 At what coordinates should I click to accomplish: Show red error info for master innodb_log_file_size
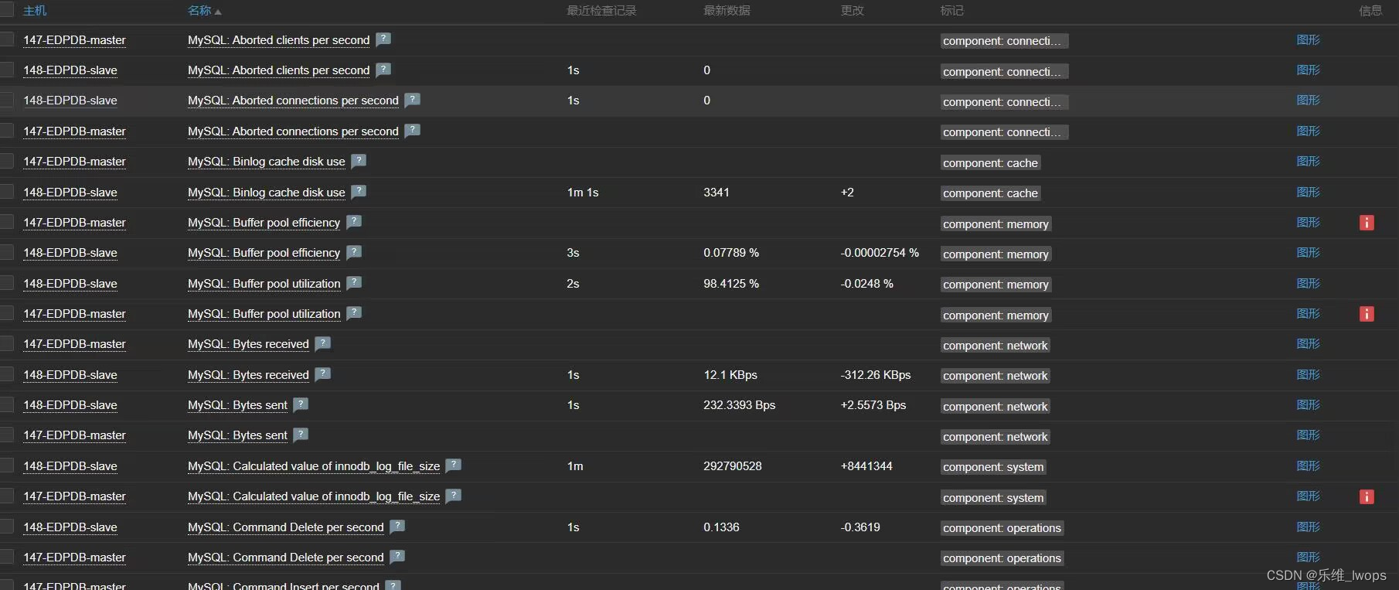[x=1367, y=496]
